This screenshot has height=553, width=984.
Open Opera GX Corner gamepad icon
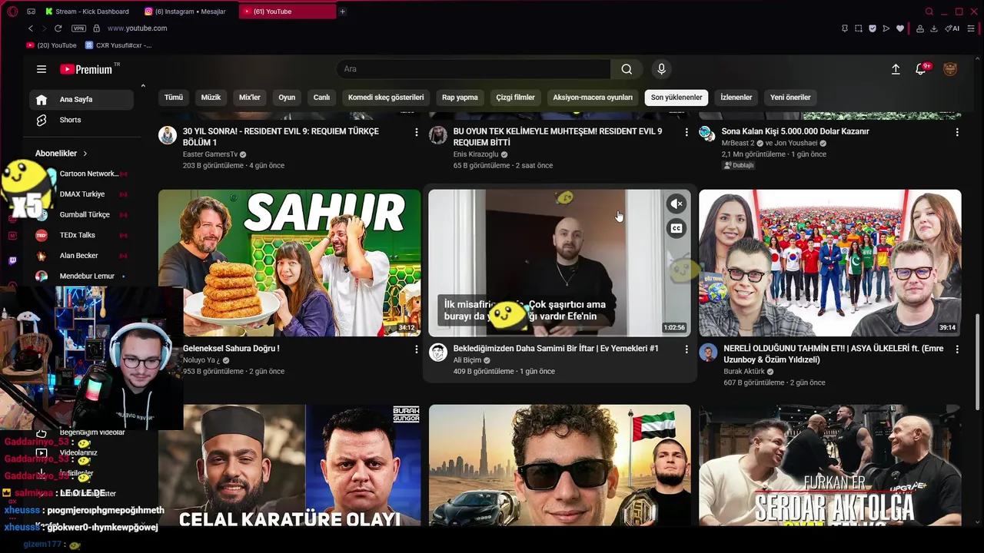31,12
